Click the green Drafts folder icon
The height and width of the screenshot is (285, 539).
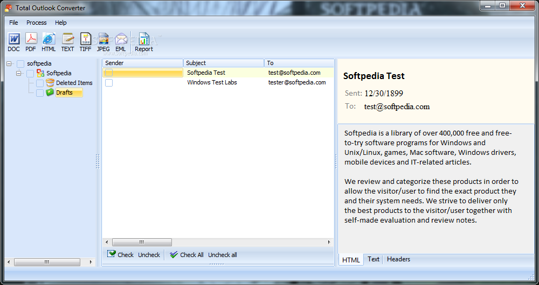click(50, 92)
